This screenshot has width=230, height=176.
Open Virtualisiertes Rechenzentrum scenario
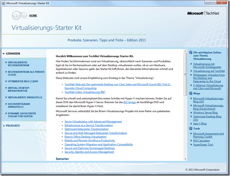[19, 64]
